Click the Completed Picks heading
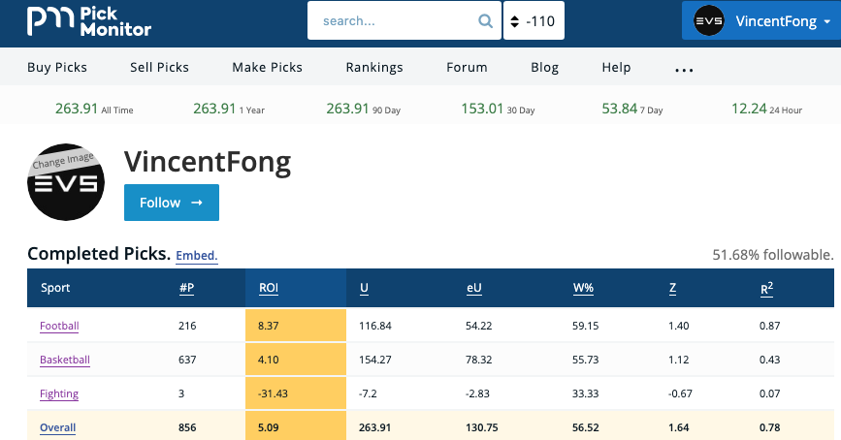Image resolution: width=841 pixels, height=440 pixels. point(99,254)
